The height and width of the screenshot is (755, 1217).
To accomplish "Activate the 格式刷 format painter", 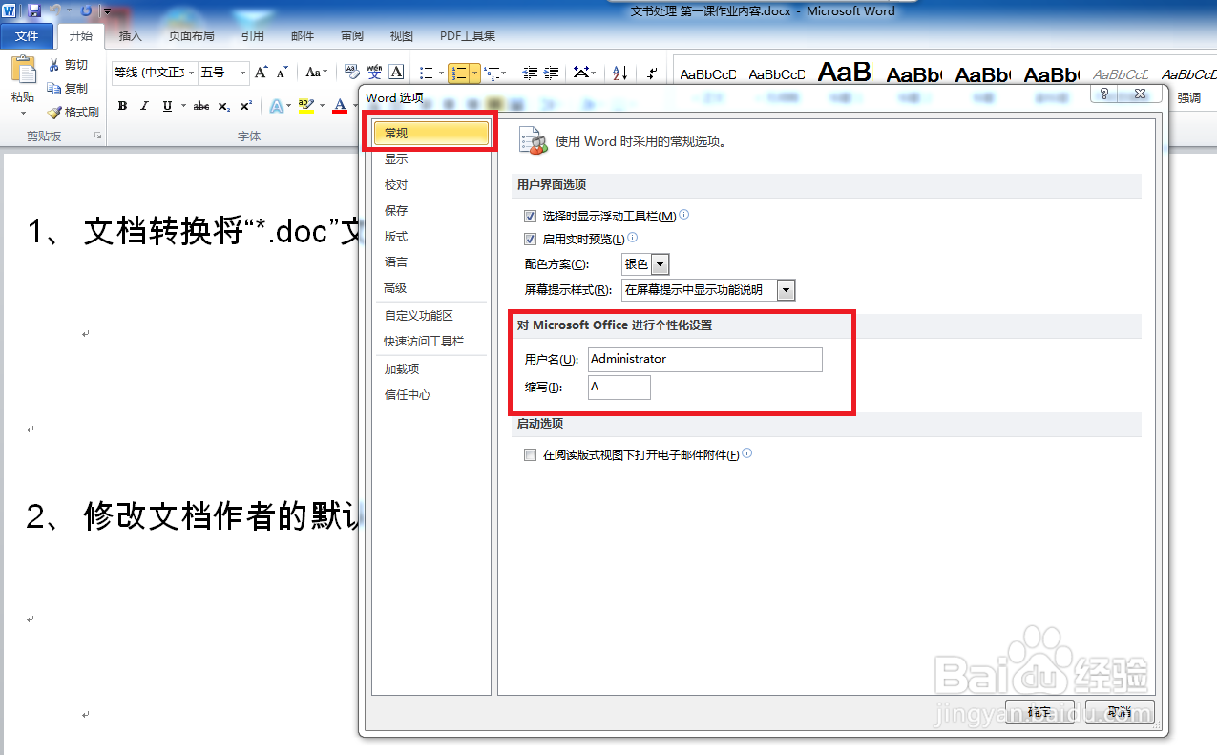I will 73,112.
